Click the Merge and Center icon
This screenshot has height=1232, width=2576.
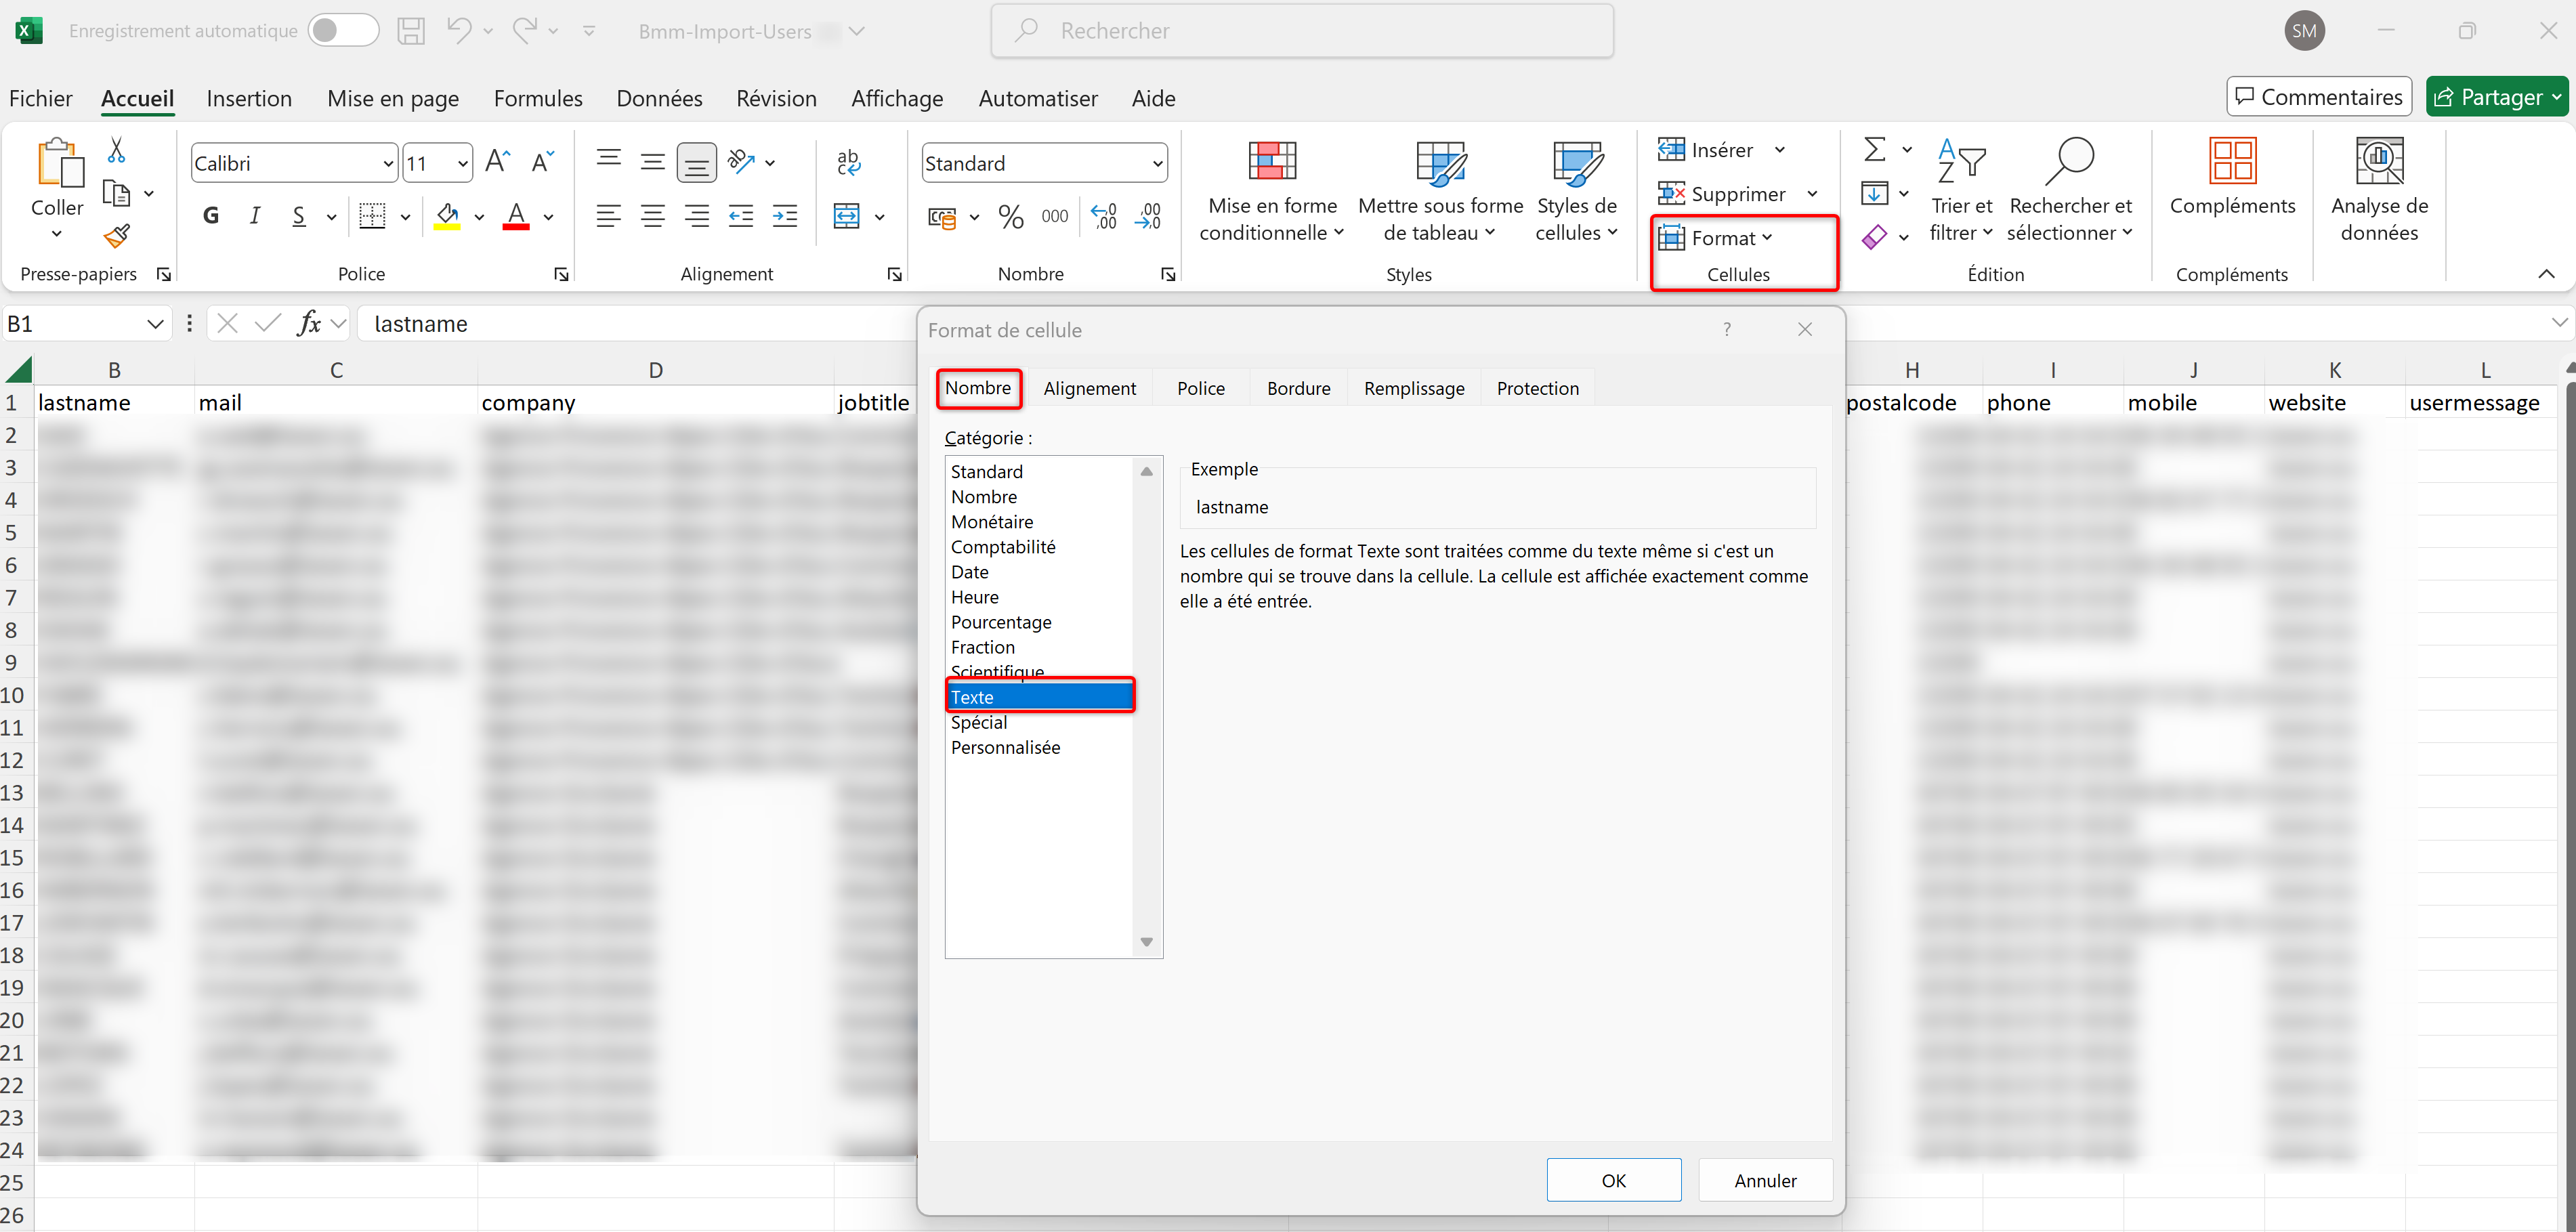(x=846, y=216)
